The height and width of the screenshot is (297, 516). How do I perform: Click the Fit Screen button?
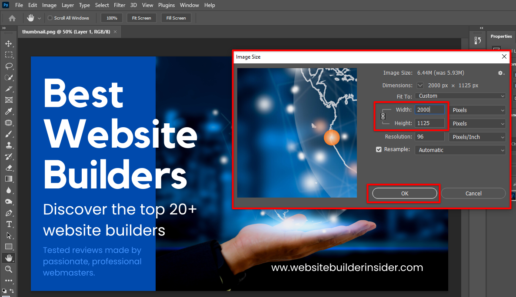(141, 18)
